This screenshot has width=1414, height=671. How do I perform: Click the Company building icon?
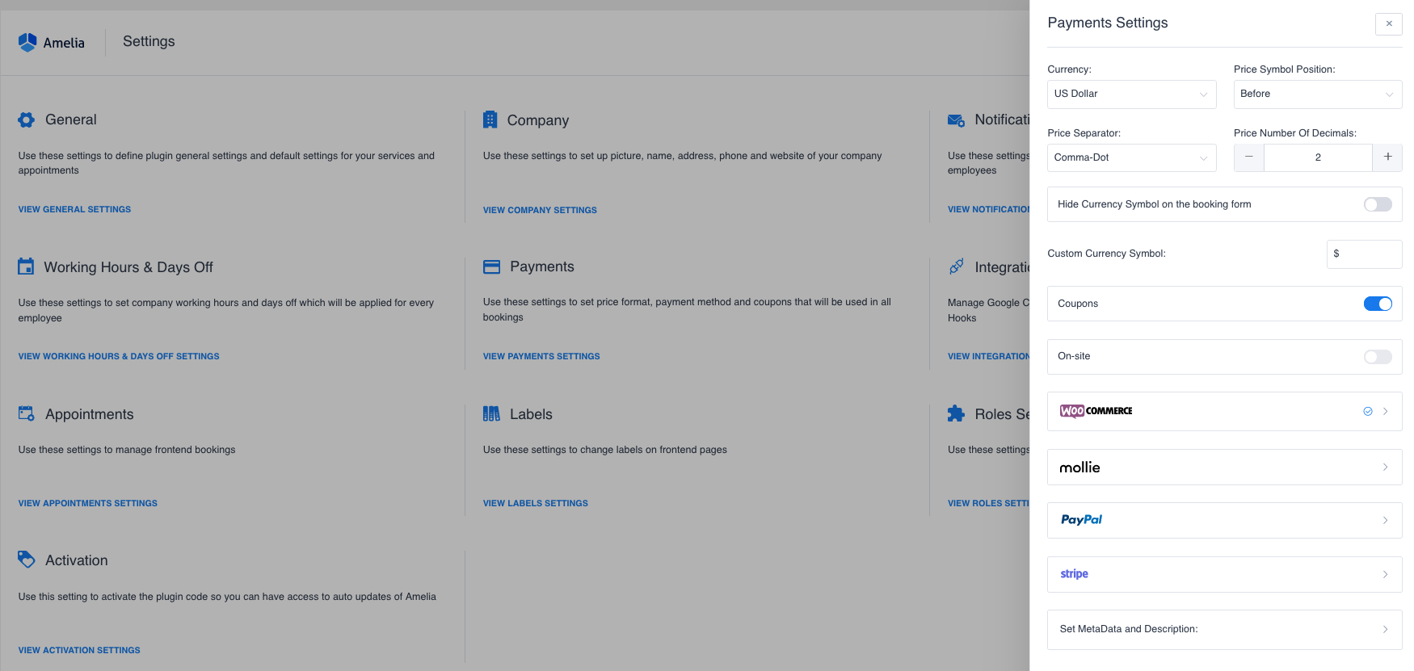pyautogui.click(x=490, y=120)
